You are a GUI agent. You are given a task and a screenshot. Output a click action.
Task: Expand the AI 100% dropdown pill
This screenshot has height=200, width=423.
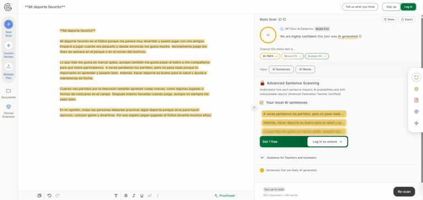pyautogui.click(x=270, y=56)
